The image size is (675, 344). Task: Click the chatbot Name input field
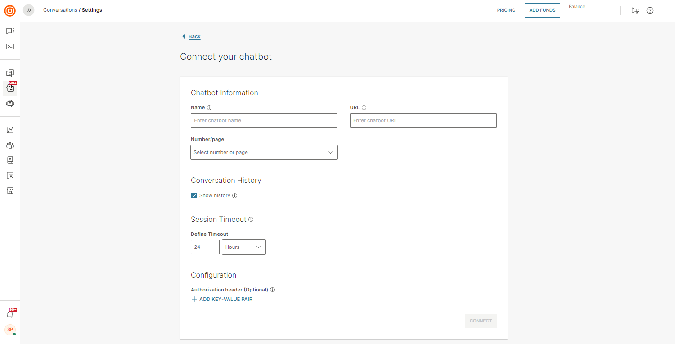click(264, 120)
